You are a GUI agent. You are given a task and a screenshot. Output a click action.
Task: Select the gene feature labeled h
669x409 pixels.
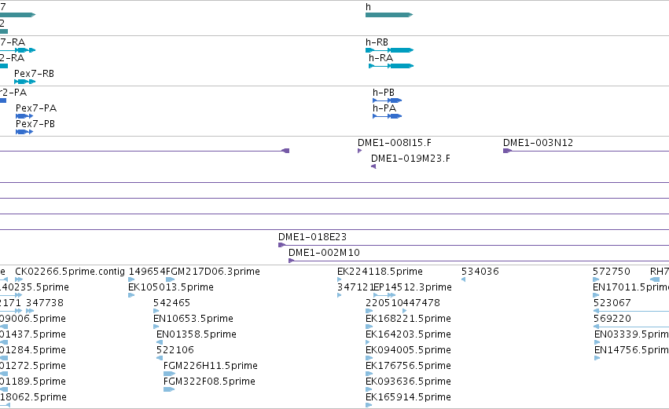click(x=389, y=15)
